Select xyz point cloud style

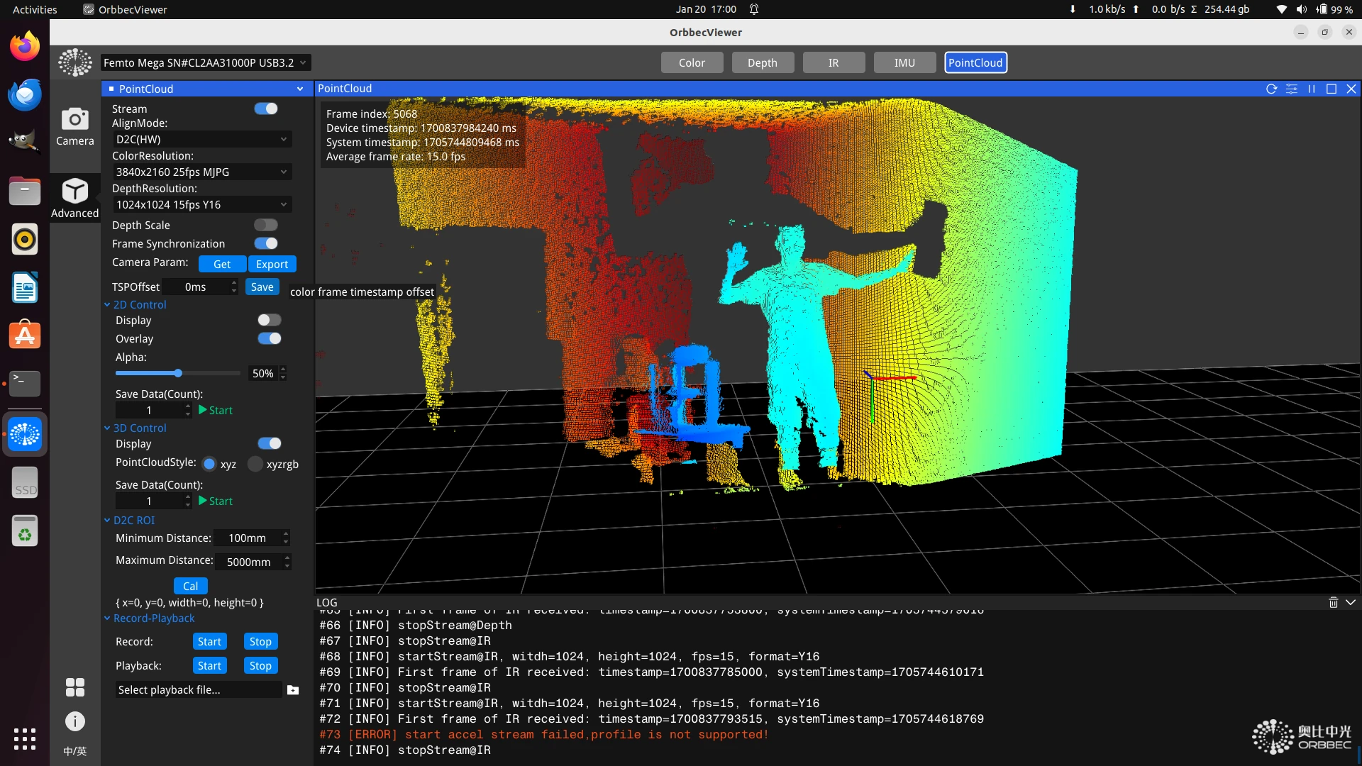pyautogui.click(x=209, y=464)
